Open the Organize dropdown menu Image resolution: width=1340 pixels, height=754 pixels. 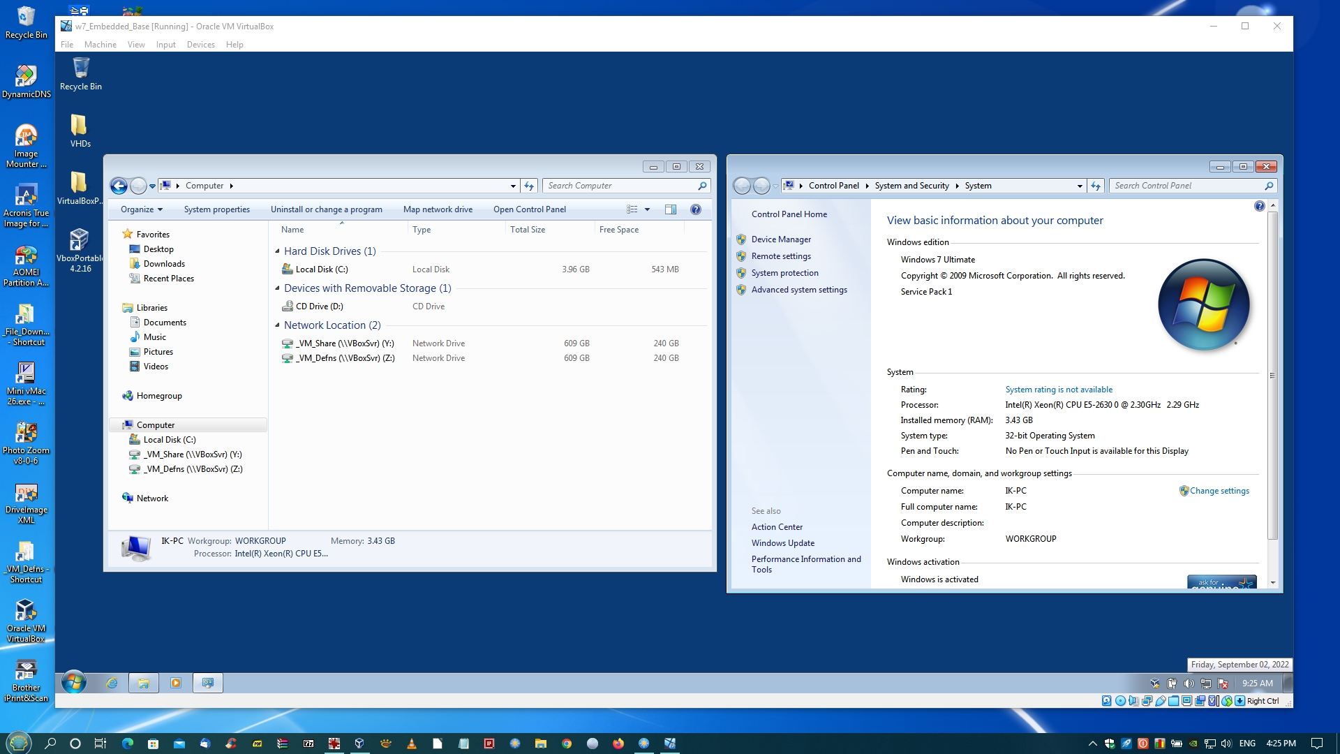(142, 209)
